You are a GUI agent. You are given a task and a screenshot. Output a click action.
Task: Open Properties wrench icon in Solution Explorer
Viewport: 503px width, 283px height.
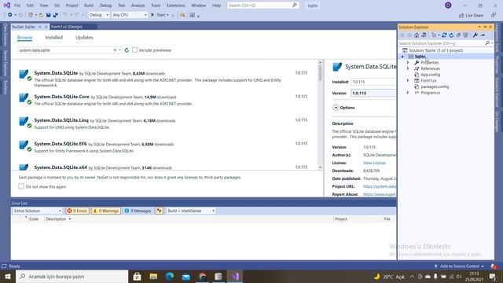point(475,35)
